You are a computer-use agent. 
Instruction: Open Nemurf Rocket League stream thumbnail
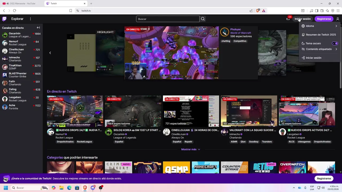tap(75, 111)
